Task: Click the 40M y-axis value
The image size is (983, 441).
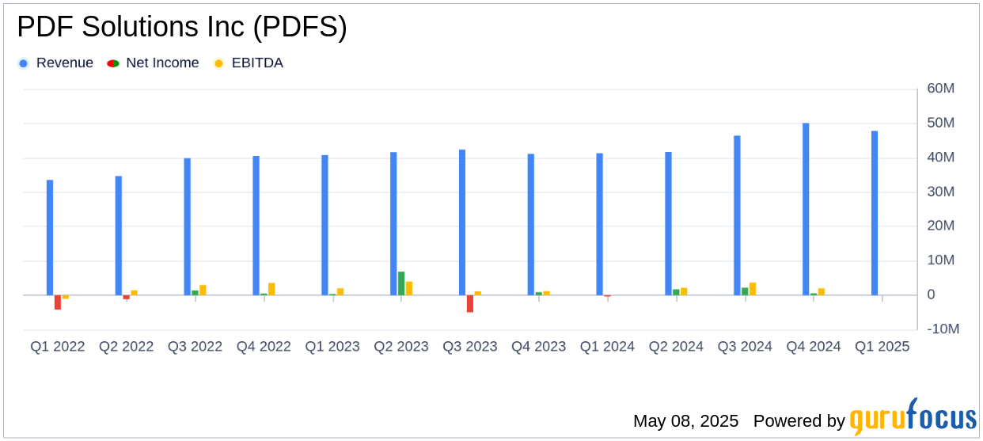Action: (x=941, y=158)
